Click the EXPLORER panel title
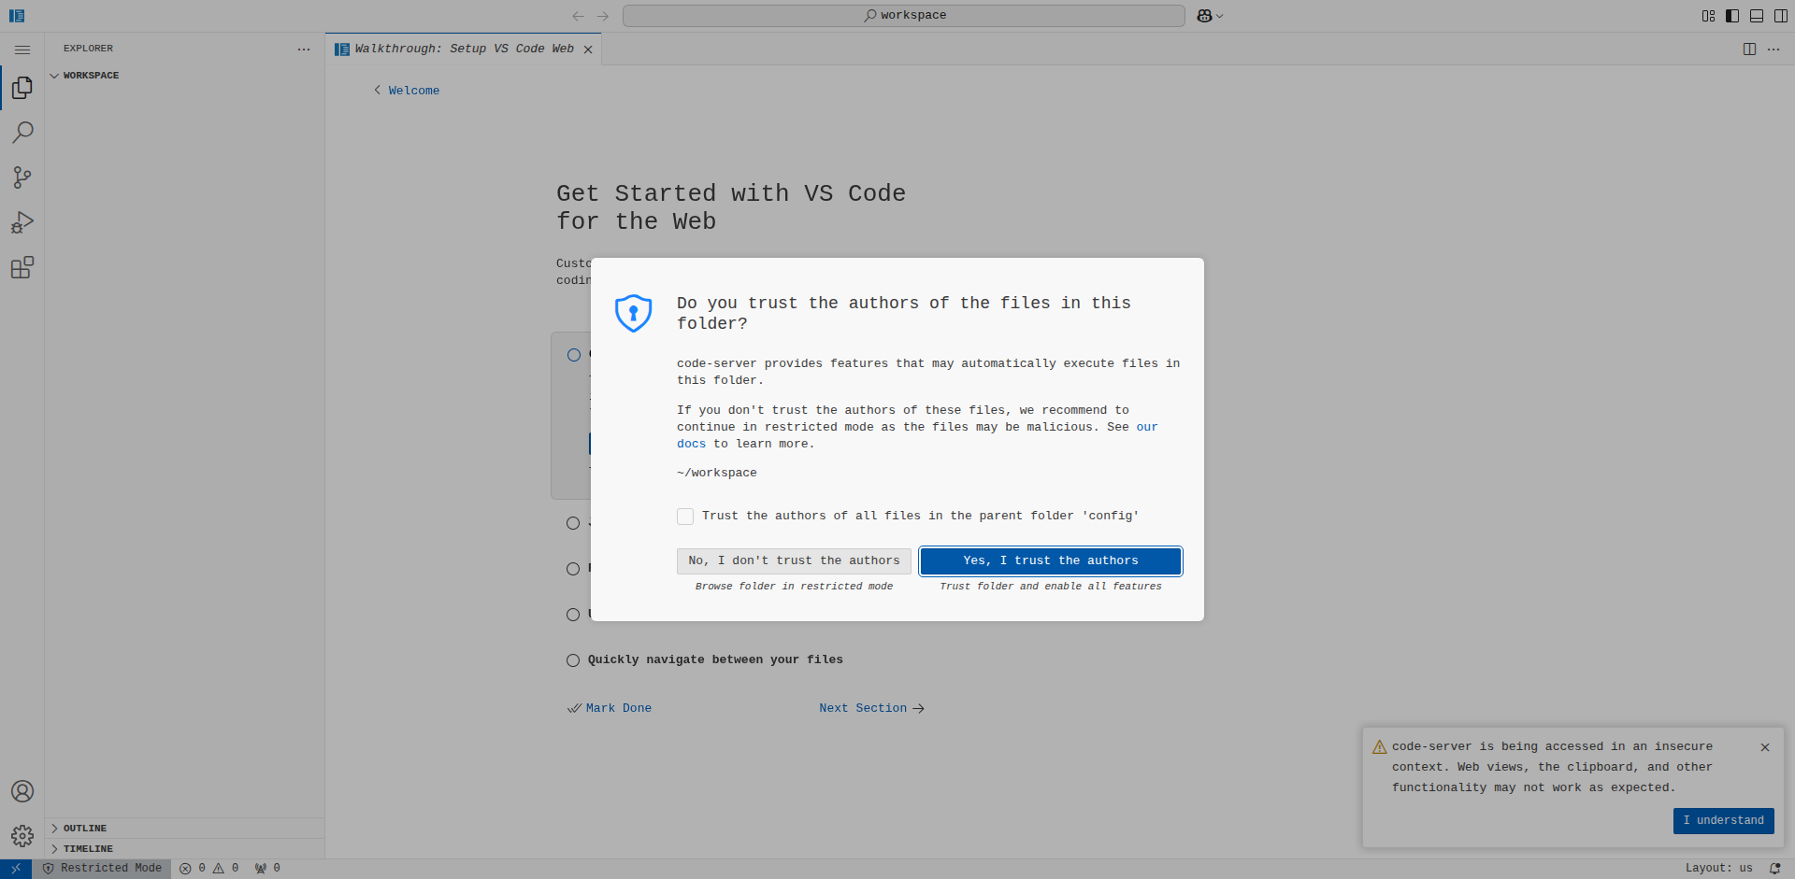Image resolution: width=1795 pixels, height=879 pixels. pos(88,49)
